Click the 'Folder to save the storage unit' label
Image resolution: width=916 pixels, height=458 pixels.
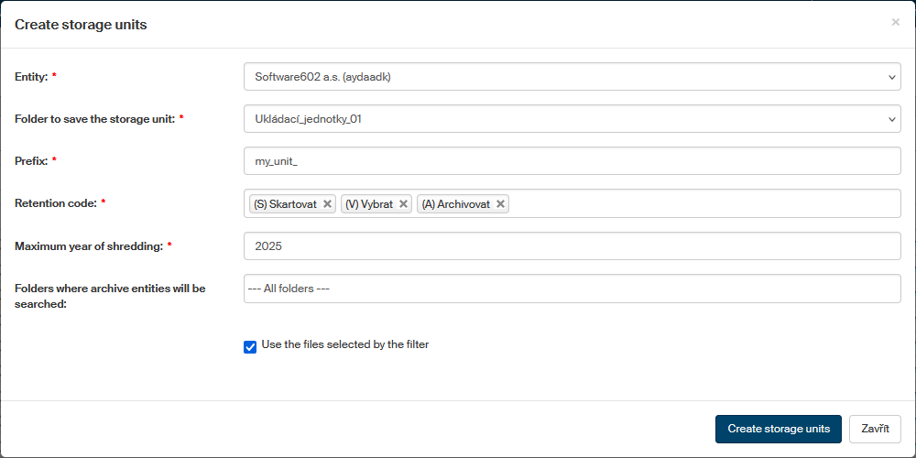pyautogui.click(x=94, y=119)
